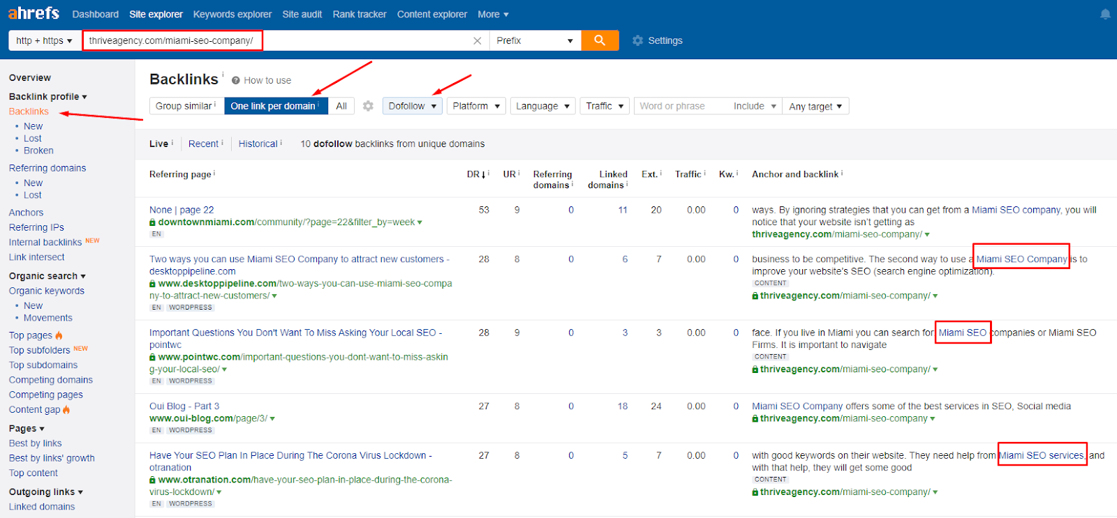Expand arrow after www.oui-blog.com/page/3/ URL
This screenshot has width=1117, height=518.
[x=272, y=419]
